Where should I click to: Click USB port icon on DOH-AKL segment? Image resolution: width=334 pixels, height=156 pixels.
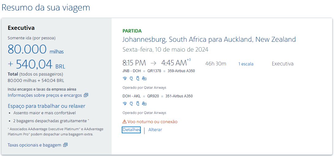tap(138, 103)
